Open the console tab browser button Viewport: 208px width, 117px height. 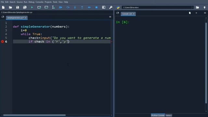click(x=118, y=13)
